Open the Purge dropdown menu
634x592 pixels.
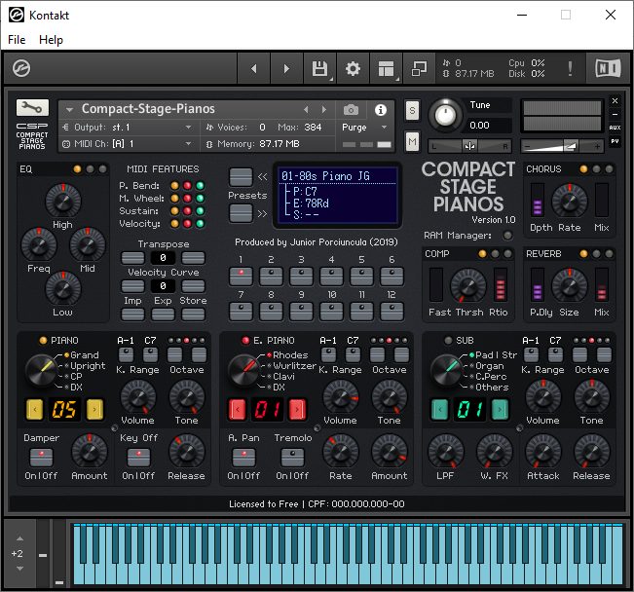pos(364,128)
